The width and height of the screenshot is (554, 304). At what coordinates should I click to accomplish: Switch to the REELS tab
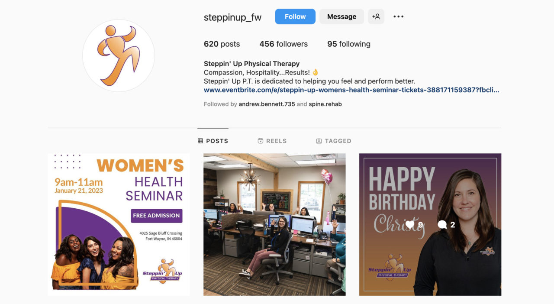coord(272,141)
